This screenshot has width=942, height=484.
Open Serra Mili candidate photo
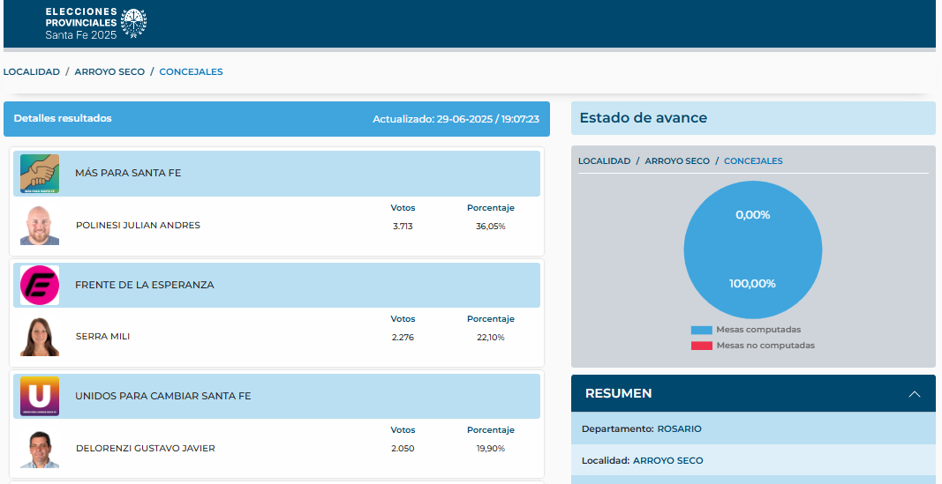click(x=40, y=337)
